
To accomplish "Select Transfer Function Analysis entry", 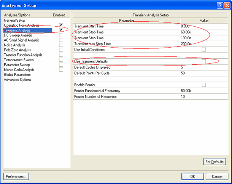I will [23, 55].
